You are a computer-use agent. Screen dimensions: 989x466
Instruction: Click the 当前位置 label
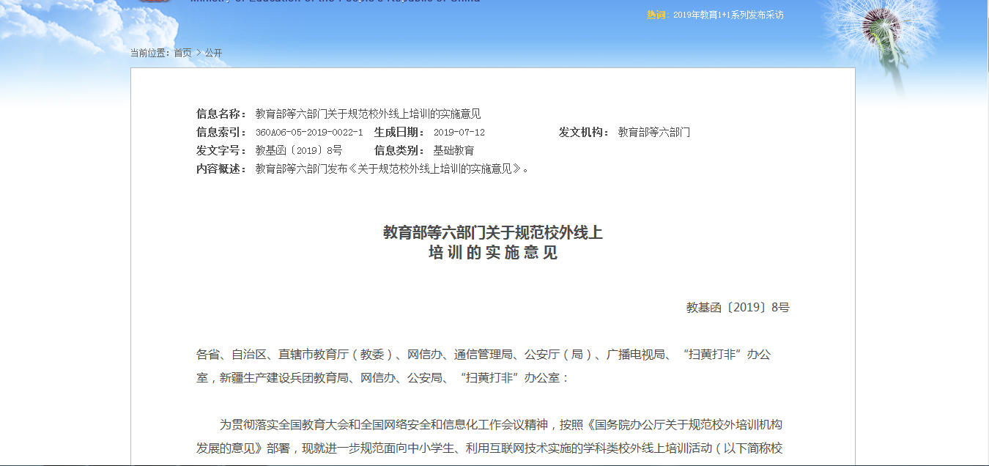149,53
